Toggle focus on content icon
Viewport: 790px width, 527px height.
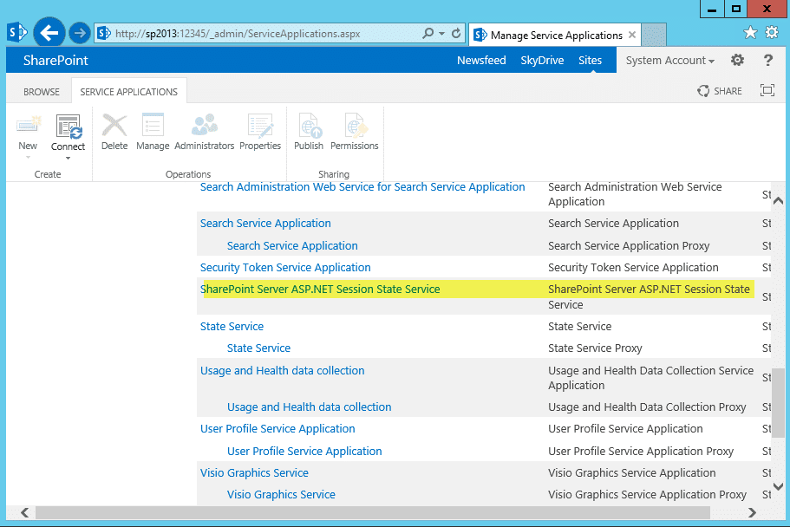[x=767, y=91]
